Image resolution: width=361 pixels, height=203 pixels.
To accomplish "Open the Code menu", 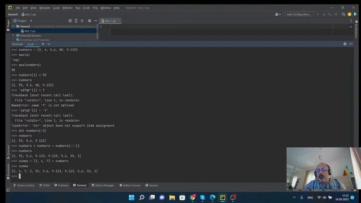I will [x=56, y=8].
